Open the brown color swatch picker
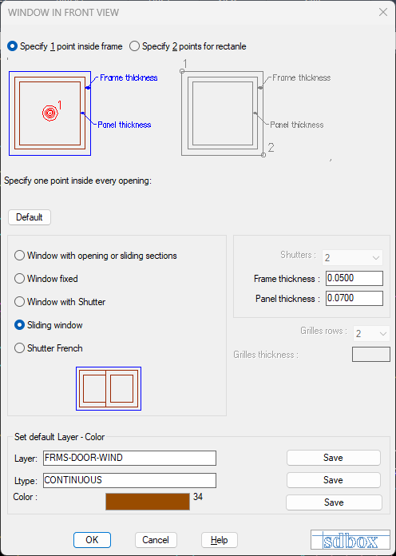 148,502
